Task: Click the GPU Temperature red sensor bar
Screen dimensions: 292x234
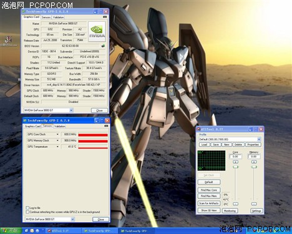Action: click(x=93, y=148)
